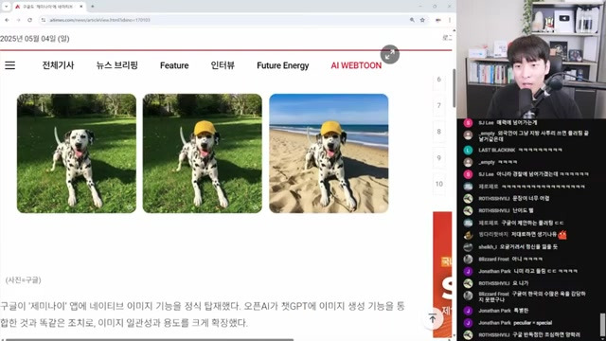
Task: Open a new browser tab with plus
Action: [93, 7]
